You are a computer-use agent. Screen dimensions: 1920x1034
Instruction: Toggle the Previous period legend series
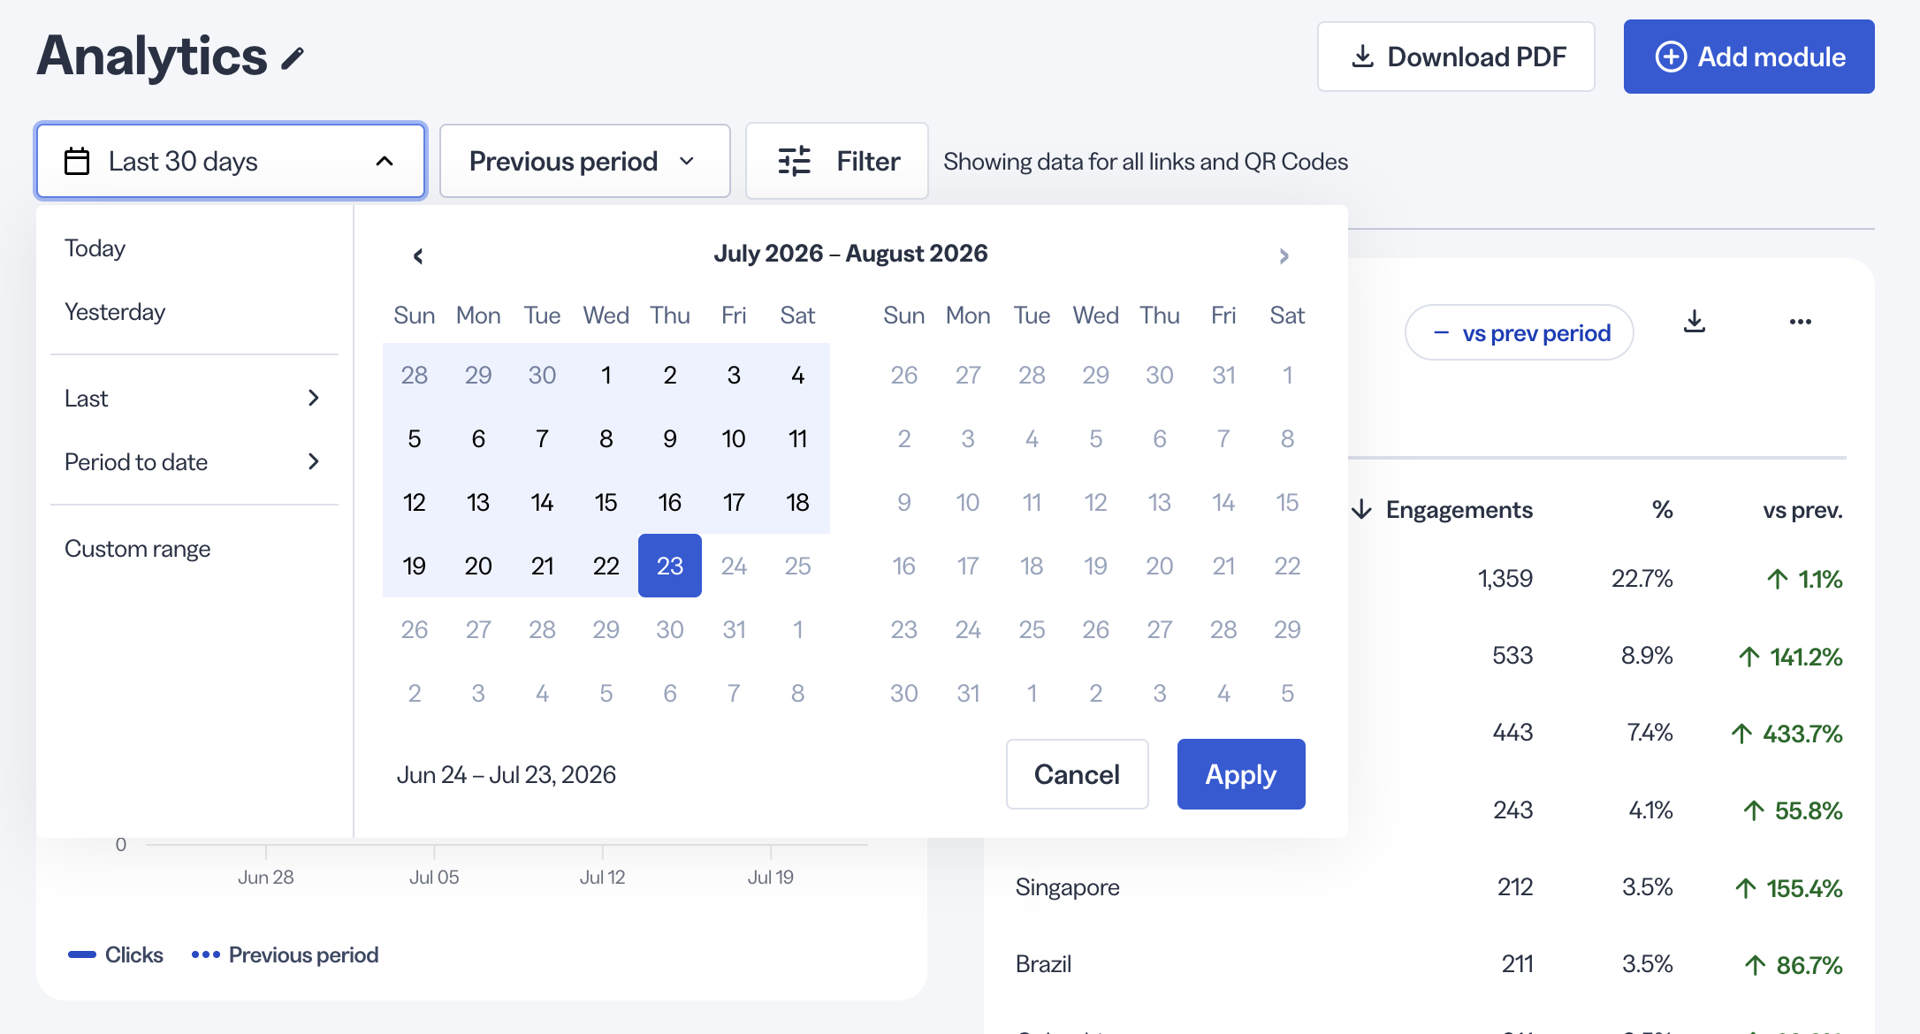pyautogui.click(x=285, y=955)
